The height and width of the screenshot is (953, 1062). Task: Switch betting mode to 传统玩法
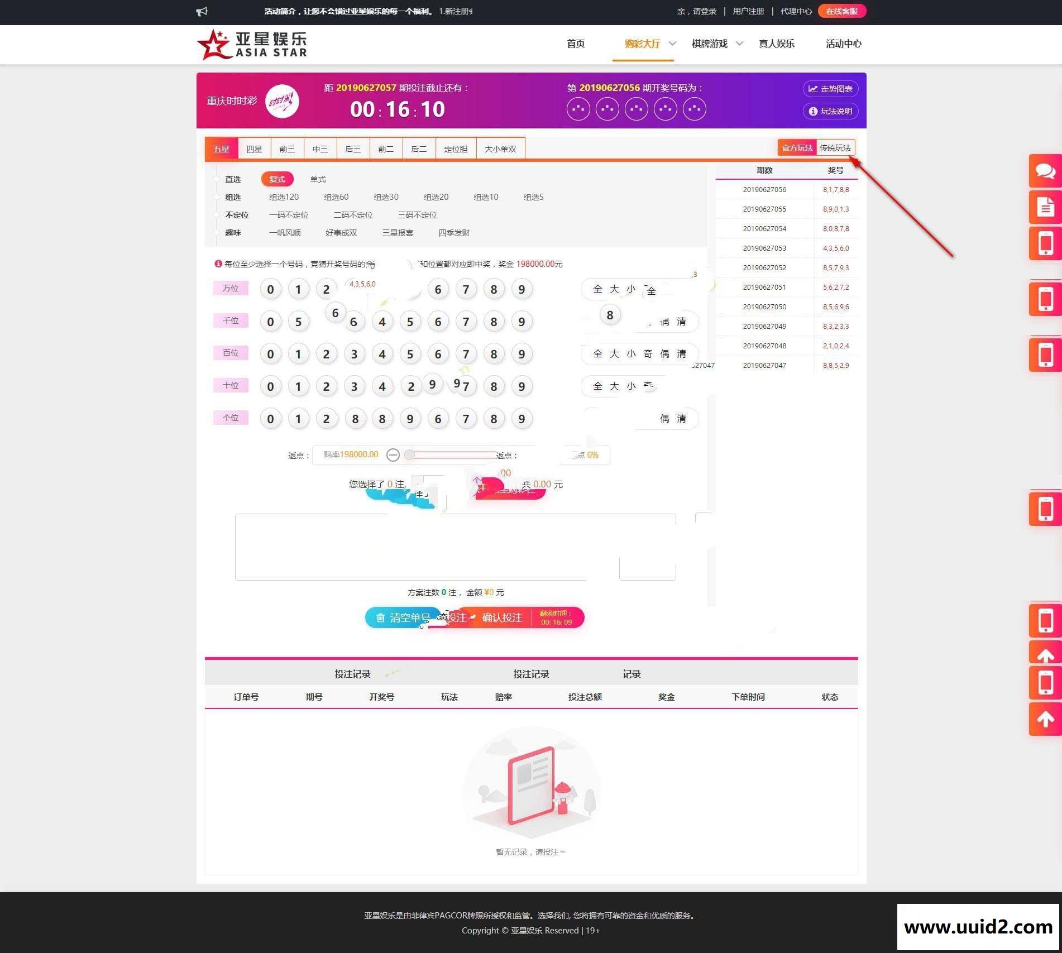pyautogui.click(x=836, y=147)
